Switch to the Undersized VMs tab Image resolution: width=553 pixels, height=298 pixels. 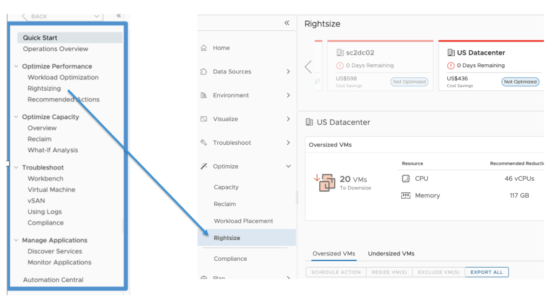391,254
